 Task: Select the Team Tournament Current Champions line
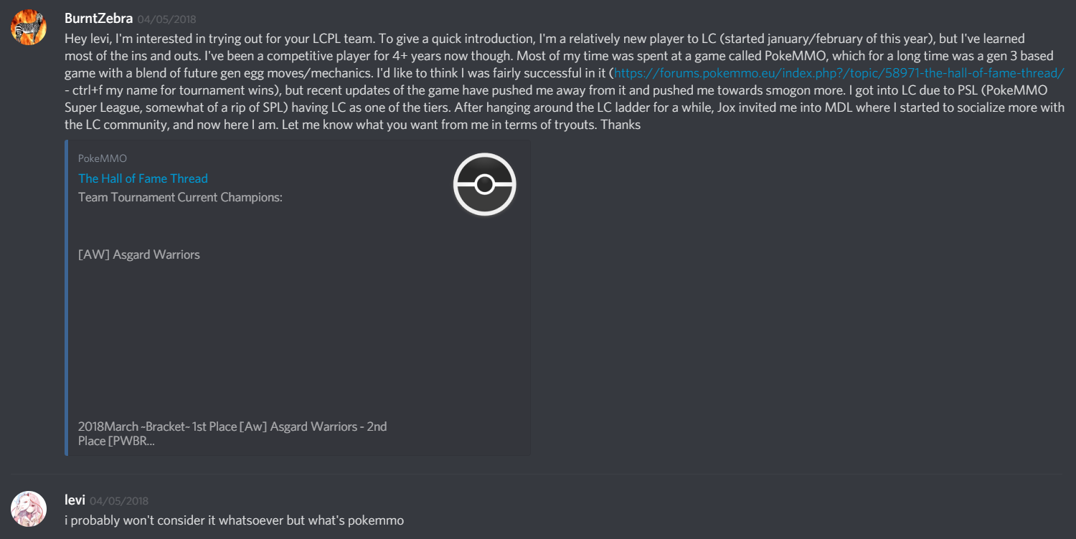pos(180,197)
